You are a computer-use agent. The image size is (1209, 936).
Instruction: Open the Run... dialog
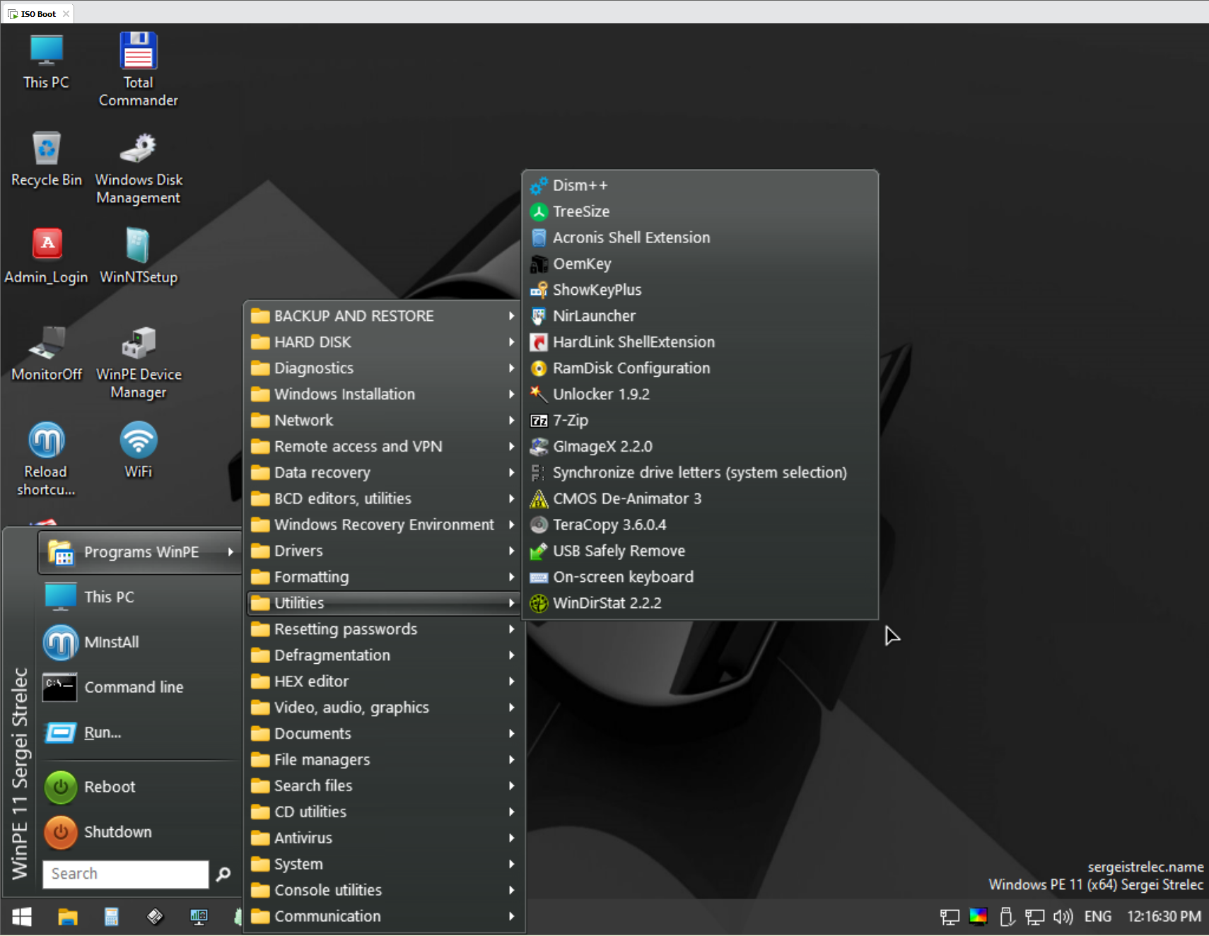(140, 733)
